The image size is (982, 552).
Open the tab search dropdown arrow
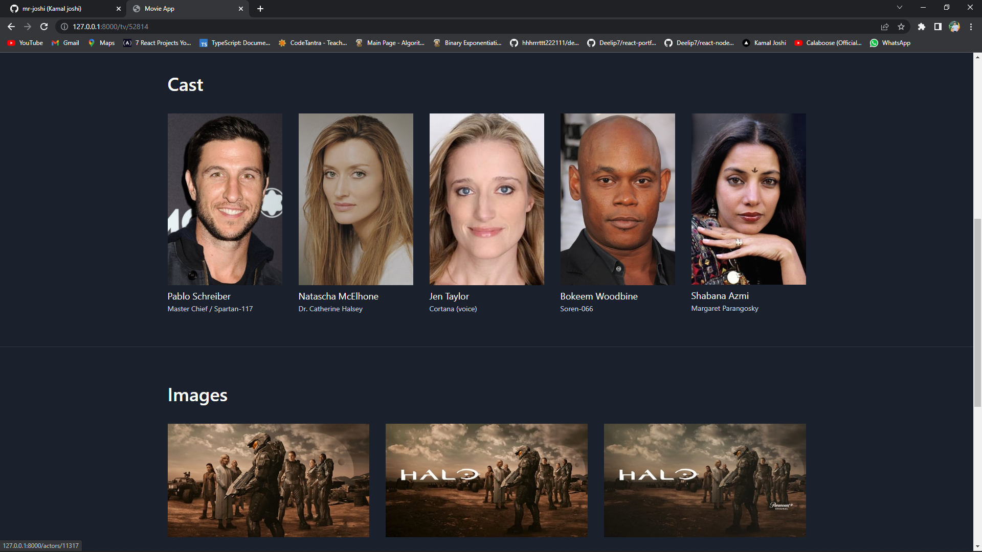tap(900, 7)
